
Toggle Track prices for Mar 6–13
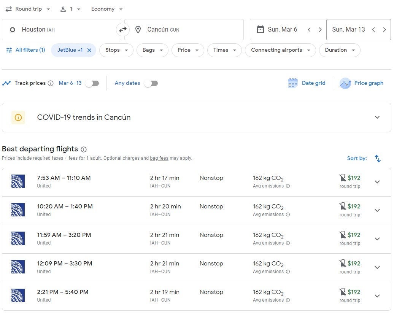click(92, 83)
